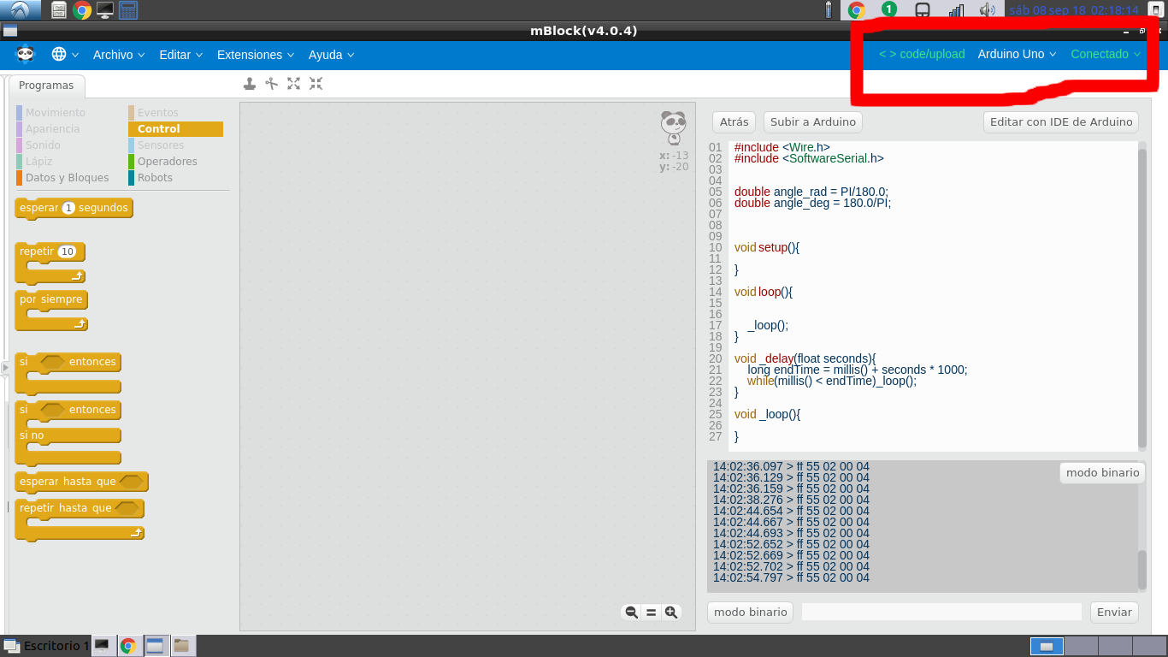The width and height of the screenshot is (1168, 657).
Task: Choose the Datos y Bloques category
Action: (67, 177)
